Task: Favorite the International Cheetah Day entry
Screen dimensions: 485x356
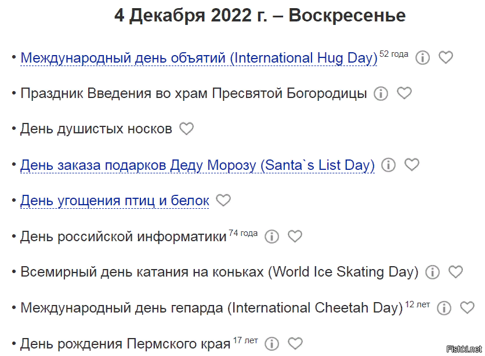Action: coord(468,308)
